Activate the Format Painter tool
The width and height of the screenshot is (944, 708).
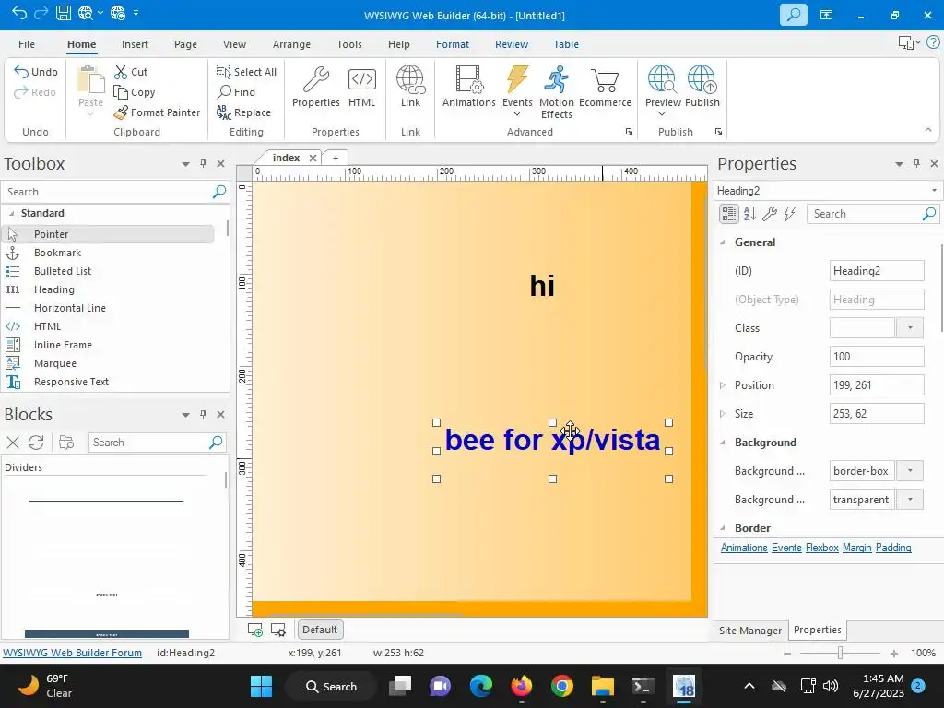pos(157,112)
